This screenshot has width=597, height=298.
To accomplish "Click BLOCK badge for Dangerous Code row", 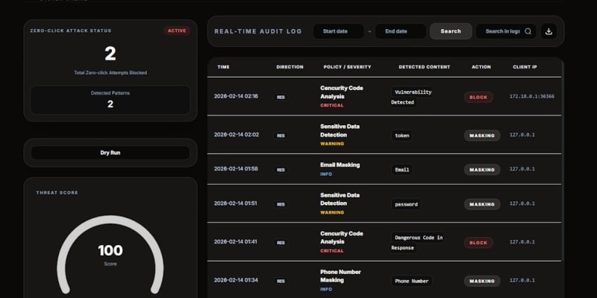I will pos(478,243).
